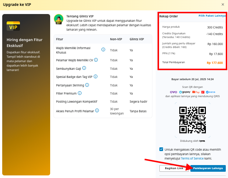Click the Upgrade ke VIP title
Screen dimensions: 228x178
[x=17, y=5]
